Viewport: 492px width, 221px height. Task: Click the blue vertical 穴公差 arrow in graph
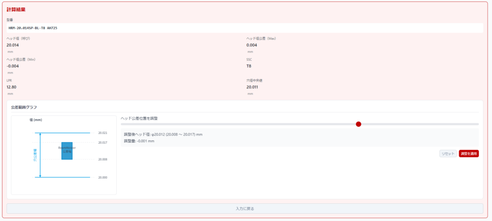40,155
